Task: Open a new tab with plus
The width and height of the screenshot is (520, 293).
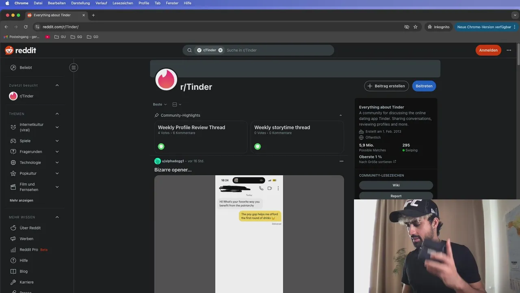Action: pos(93,15)
